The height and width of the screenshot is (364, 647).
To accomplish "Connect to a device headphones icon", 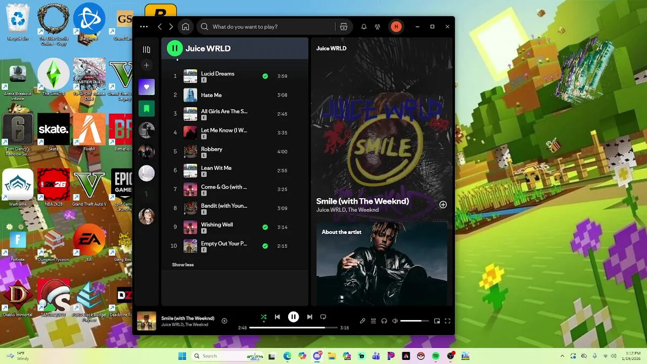I will [384, 321].
